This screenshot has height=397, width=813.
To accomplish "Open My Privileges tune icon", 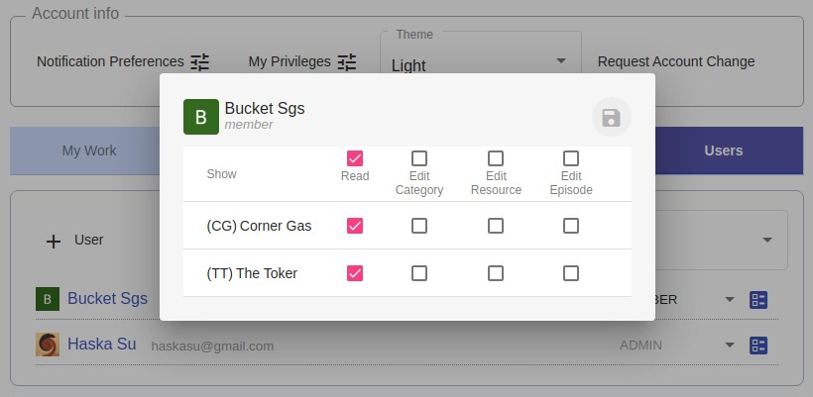I will point(346,62).
